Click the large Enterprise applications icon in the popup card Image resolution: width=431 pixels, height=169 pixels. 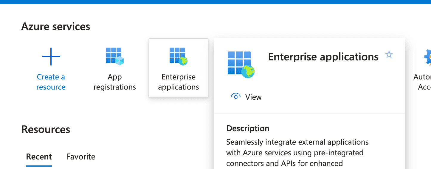(x=241, y=65)
